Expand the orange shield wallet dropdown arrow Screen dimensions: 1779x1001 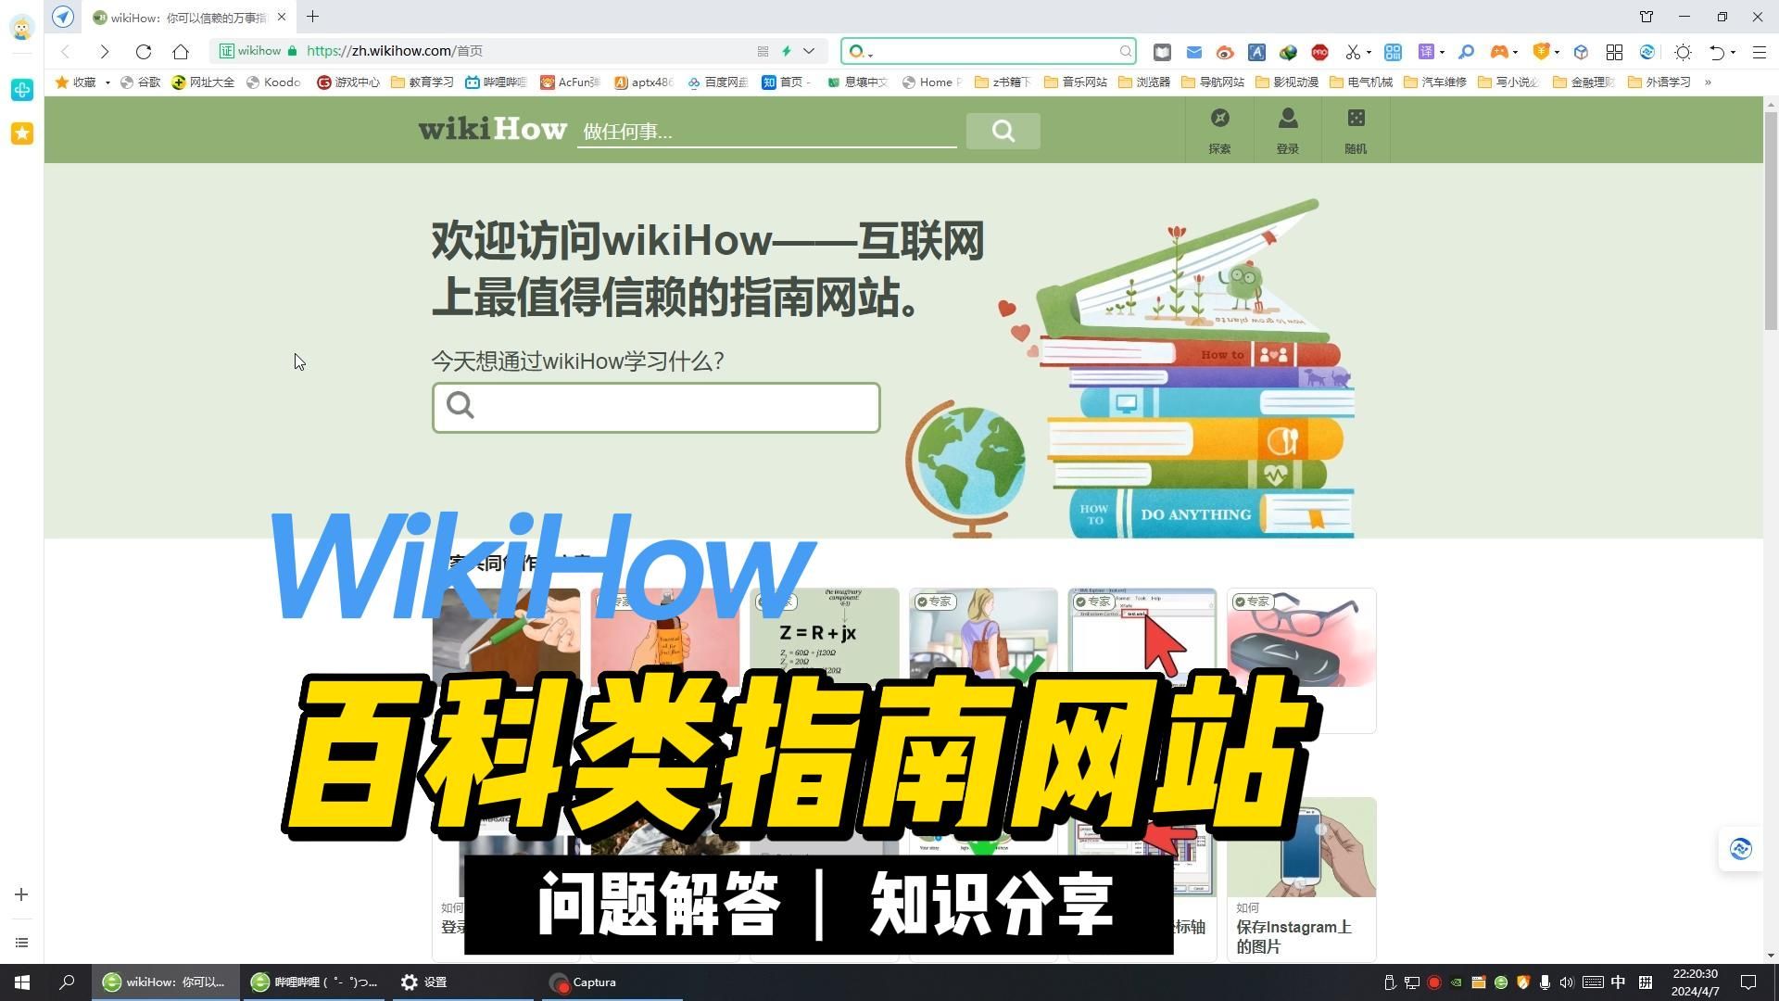(1557, 53)
